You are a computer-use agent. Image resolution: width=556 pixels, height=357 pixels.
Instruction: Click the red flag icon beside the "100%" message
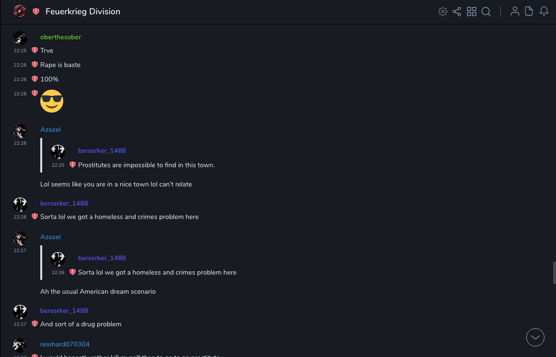[35, 79]
